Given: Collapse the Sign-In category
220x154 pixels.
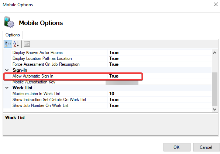Looking at the screenshot, I should 7,70.
